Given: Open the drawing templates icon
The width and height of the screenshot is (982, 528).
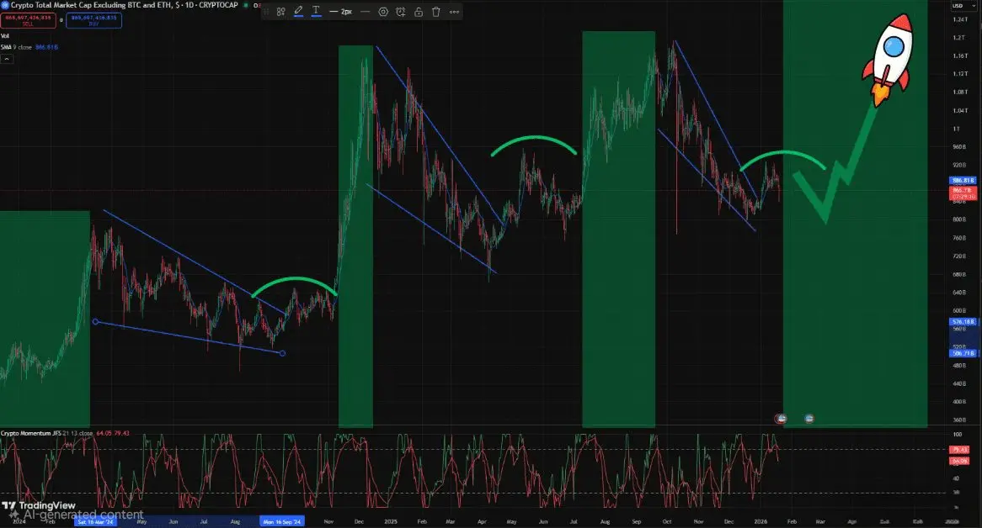Looking at the screenshot, I should pyautogui.click(x=280, y=12).
